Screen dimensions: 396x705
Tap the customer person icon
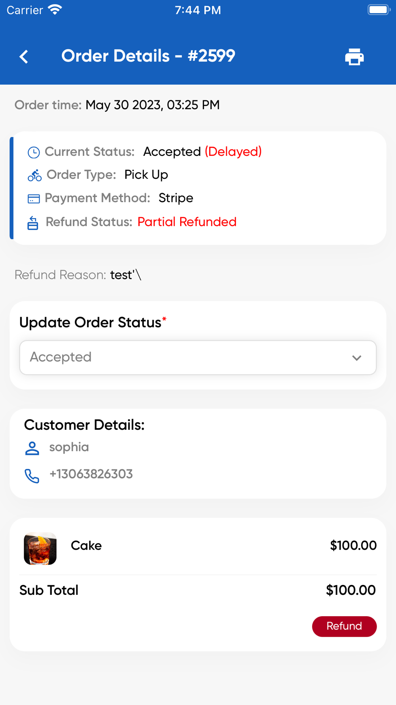[32, 448]
